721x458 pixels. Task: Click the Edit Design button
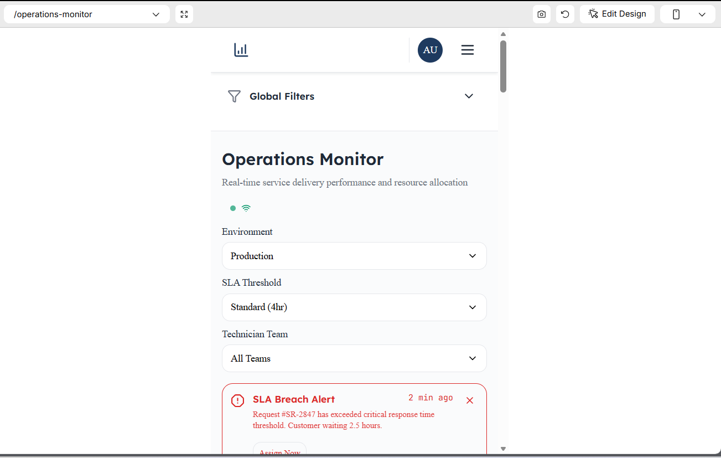point(617,14)
